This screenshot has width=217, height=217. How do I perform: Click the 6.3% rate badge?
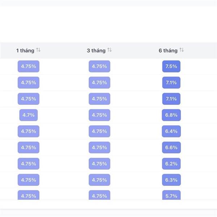[171, 180]
